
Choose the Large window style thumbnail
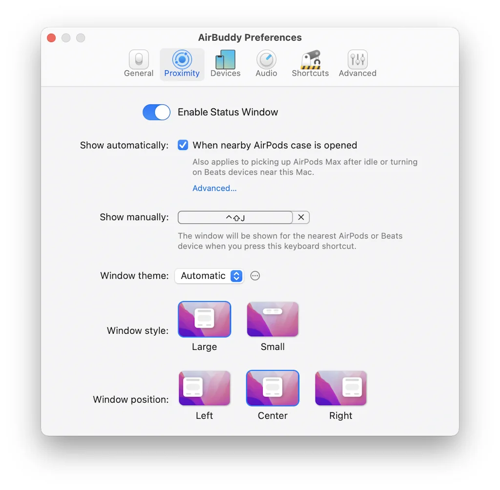[x=204, y=320]
